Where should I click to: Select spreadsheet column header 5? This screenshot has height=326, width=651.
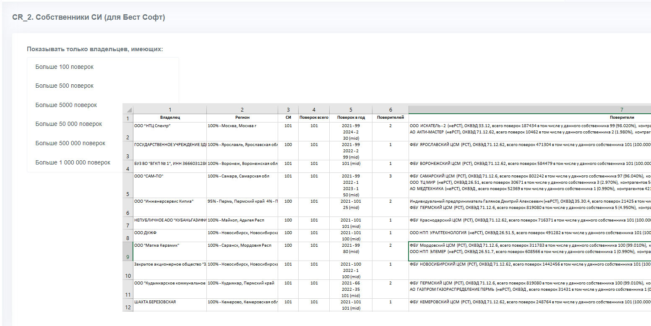[351, 110]
